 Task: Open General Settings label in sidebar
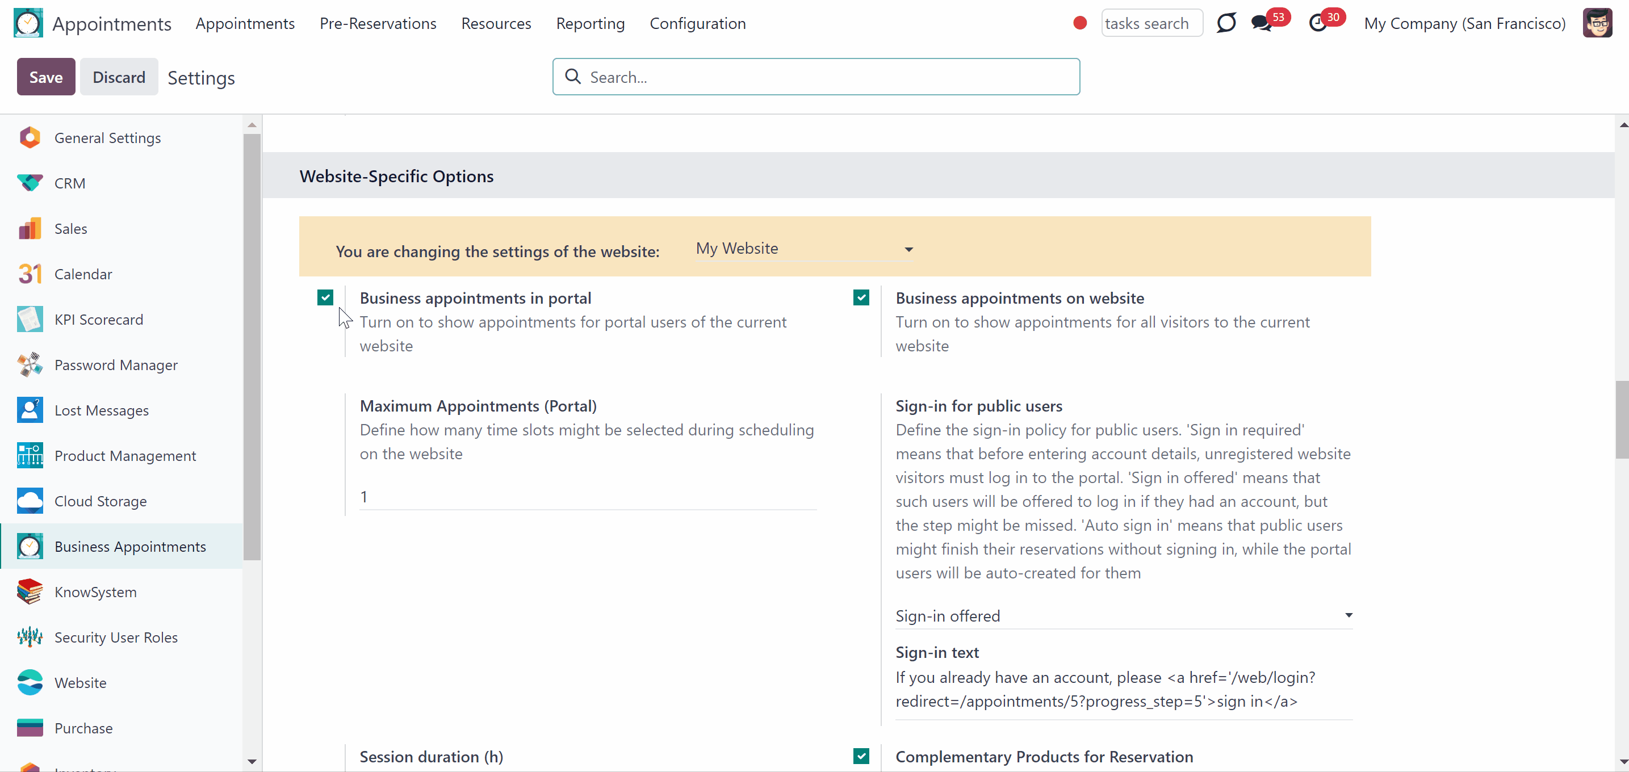[x=107, y=138]
